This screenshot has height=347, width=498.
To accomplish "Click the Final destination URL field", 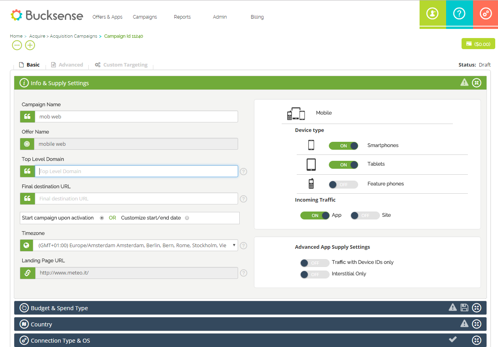I will click(136, 199).
